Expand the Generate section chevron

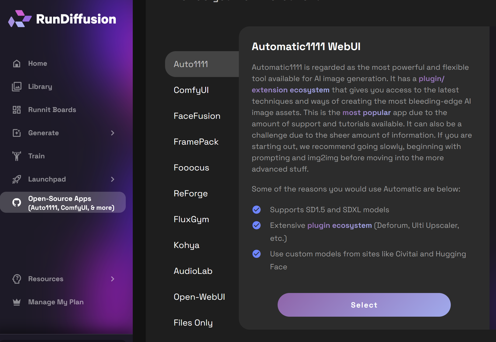(x=113, y=133)
